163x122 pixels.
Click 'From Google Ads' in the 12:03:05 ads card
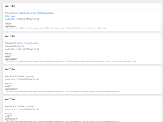12,88
